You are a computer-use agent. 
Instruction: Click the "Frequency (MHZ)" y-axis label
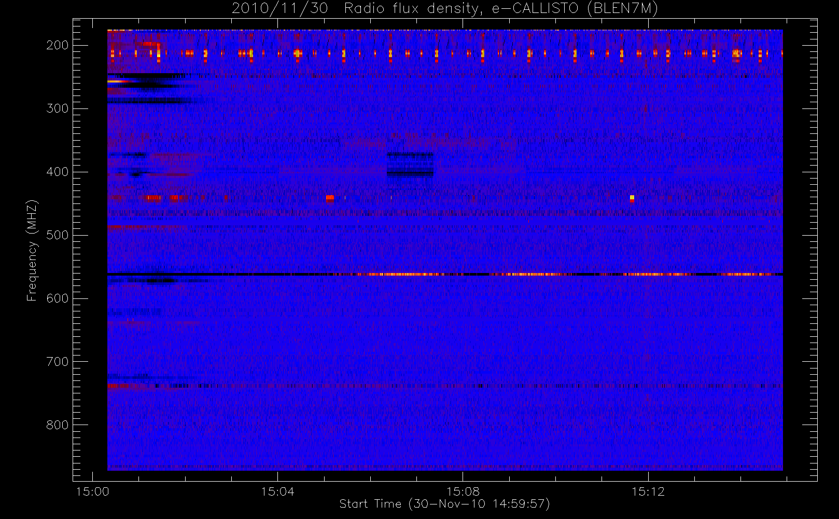pos(32,250)
